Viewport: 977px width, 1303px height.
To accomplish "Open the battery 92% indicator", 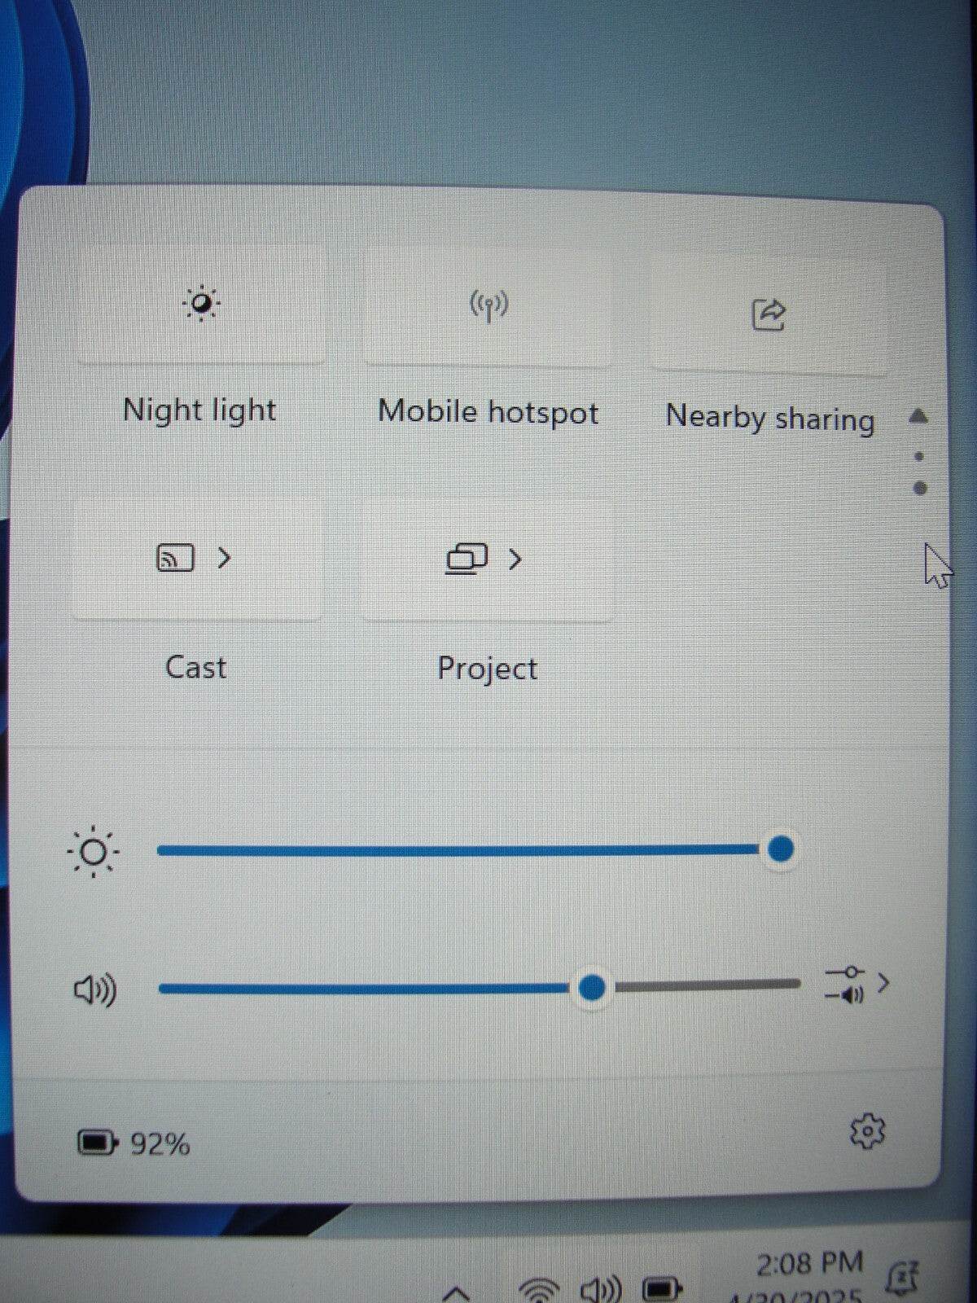I will [134, 1143].
